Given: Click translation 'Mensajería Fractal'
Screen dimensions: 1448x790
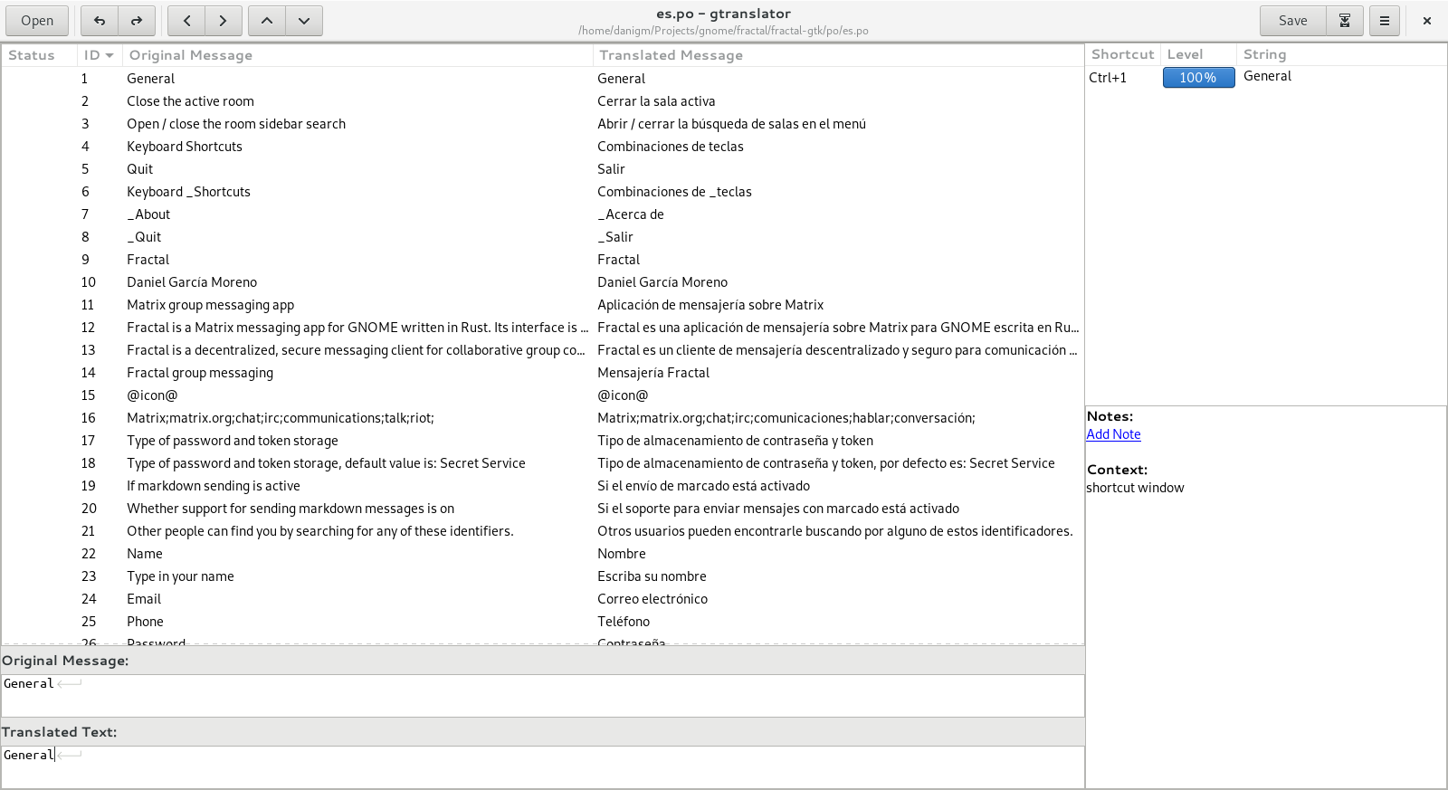Looking at the screenshot, I should pos(653,373).
